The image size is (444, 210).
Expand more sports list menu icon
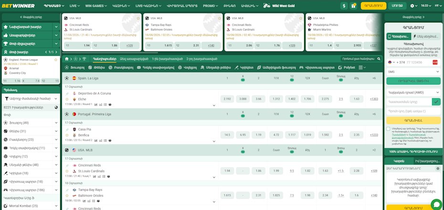tap(362, 68)
